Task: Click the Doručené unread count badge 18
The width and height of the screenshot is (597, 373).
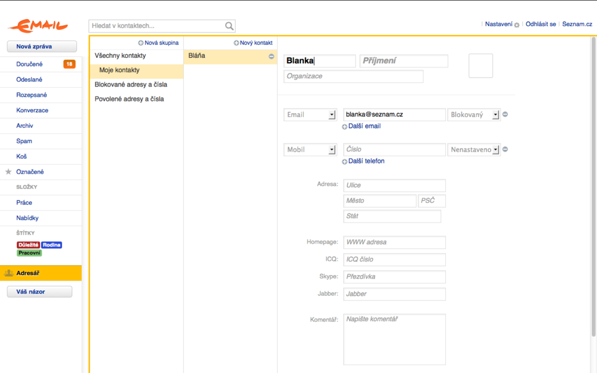Action: [69, 64]
